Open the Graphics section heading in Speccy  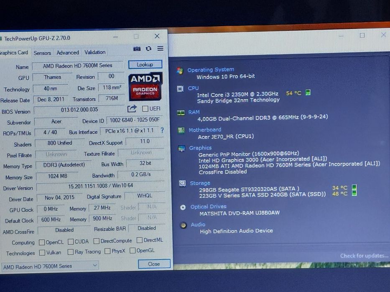click(201, 148)
